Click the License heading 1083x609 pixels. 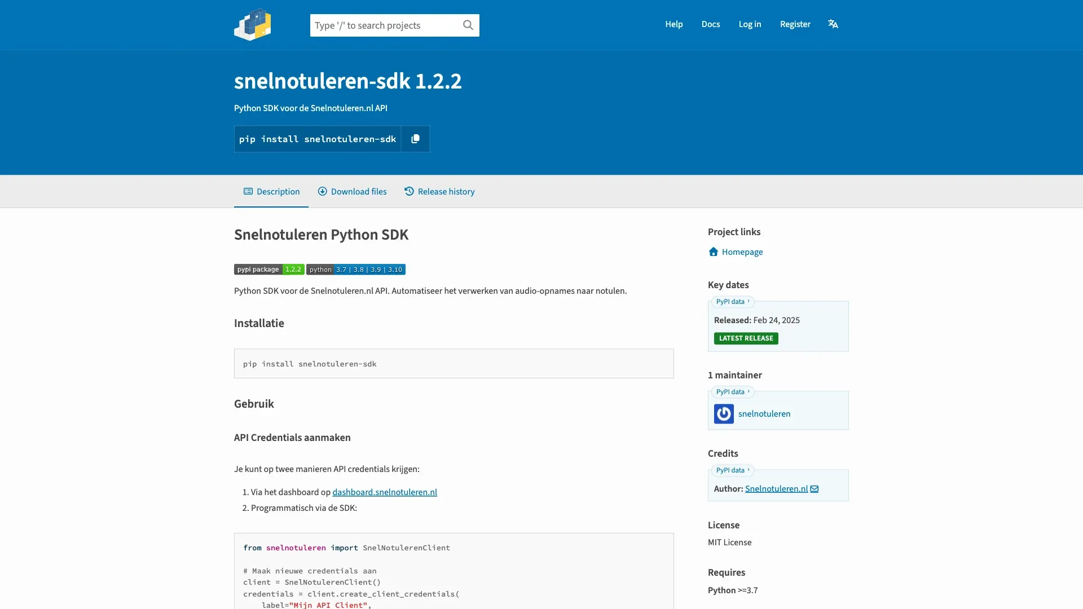(x=724, y=525)
